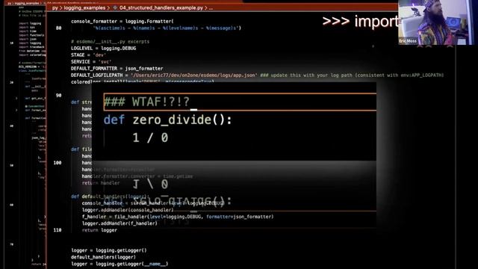Click line number 90 in gutter
The width and height of the screenshot is (478, 269).
(58, 96)
